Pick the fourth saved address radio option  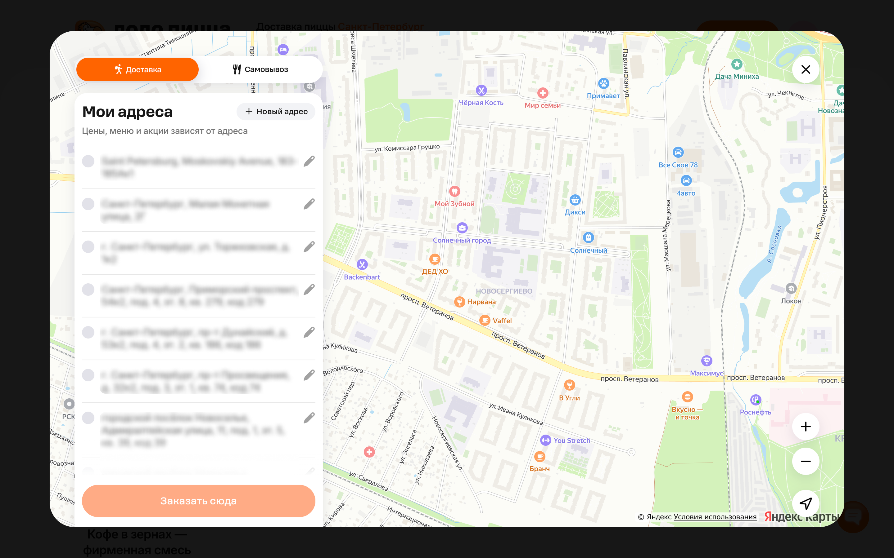pyautogui.click(x=88, y=290)
